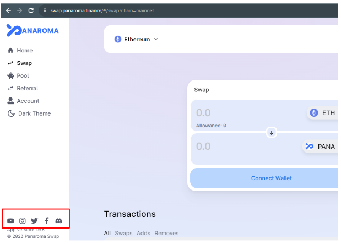Open the Discord social link

[x=58, y=221]
